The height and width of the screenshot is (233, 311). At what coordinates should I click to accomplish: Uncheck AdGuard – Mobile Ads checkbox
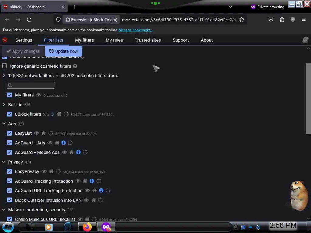pyautogui.click(x=9, y=152)
